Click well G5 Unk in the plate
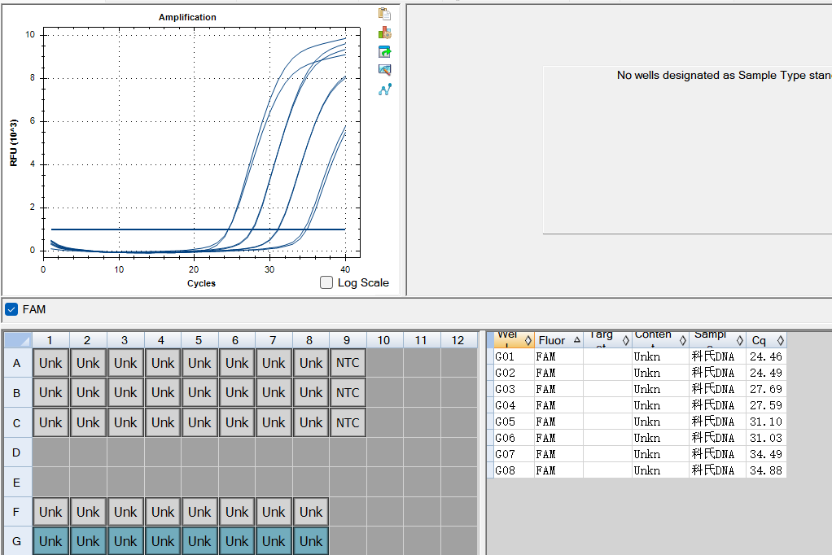This screenshot has height=555, width=832. click(199, 541)
